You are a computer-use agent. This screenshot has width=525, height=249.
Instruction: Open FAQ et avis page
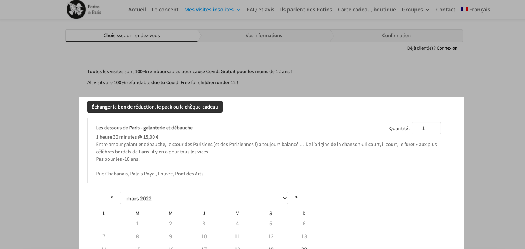260,10
